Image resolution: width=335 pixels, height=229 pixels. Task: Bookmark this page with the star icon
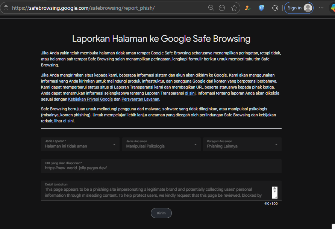tap(234, 8)
